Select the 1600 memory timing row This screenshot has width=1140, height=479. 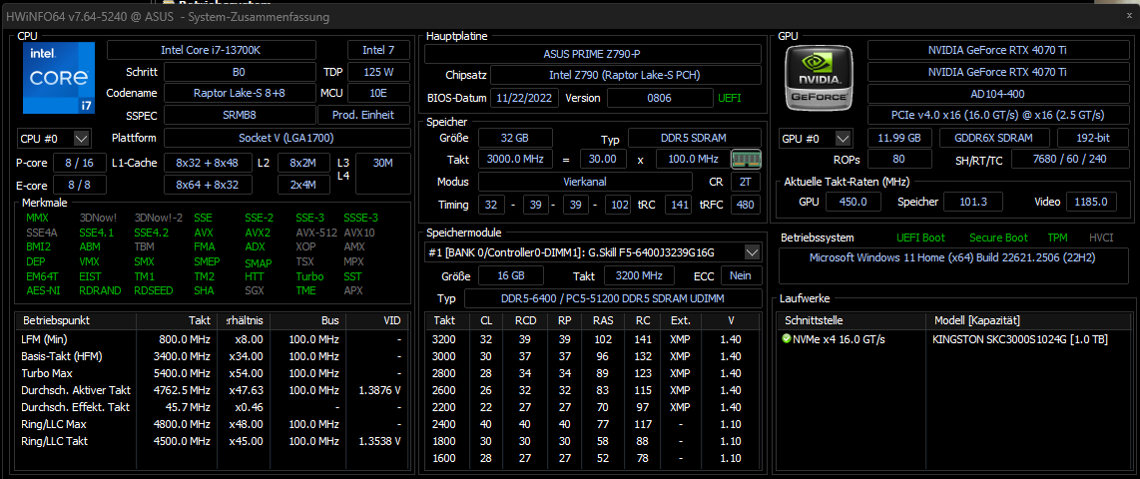593,459
